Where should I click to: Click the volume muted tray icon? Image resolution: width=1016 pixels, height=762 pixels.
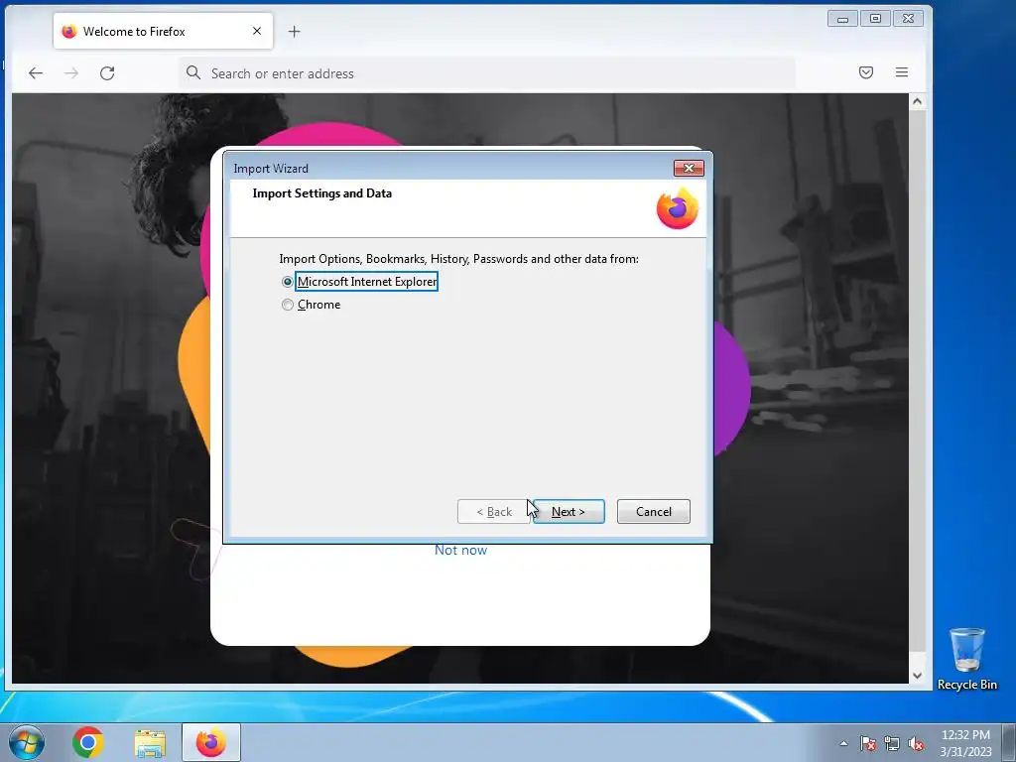coord(916,743)
